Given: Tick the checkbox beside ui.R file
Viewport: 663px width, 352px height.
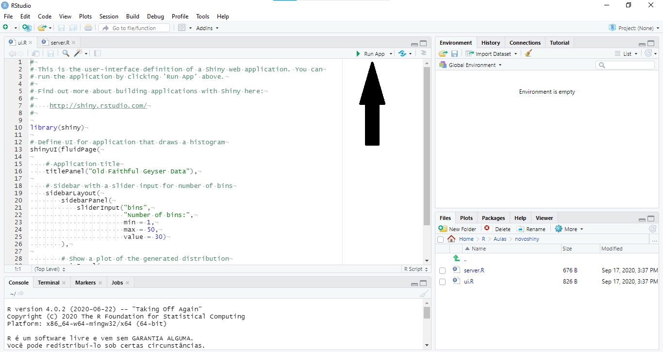Looking at the screenshot, I should point(442,282).
